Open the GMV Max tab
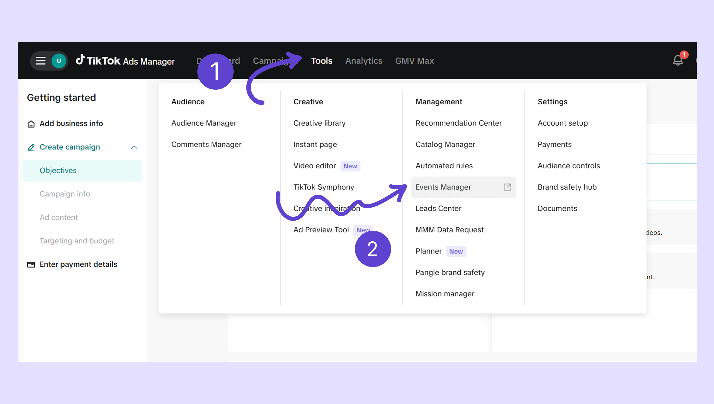 coord(414,61)
